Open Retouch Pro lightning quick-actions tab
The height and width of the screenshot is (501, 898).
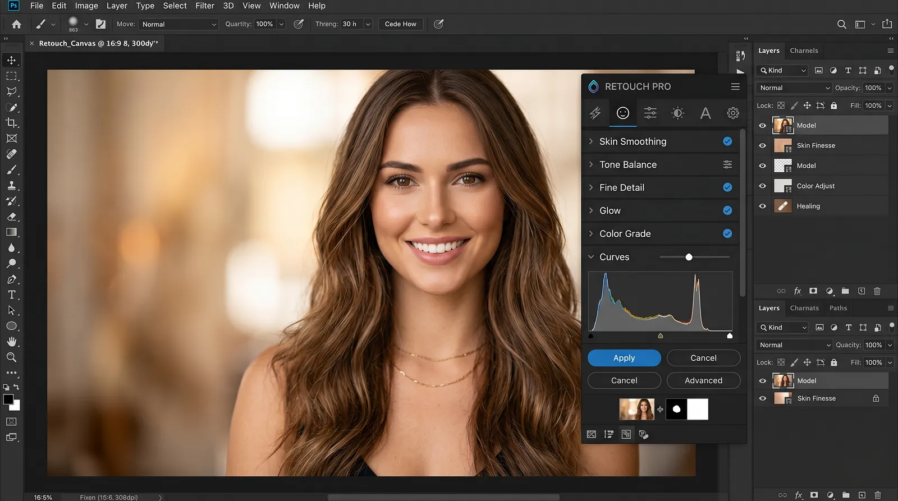tap(595, 113)
